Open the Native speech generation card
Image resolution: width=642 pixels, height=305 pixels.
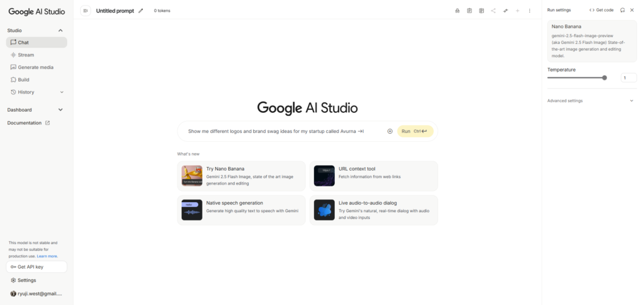click(241, 210)
